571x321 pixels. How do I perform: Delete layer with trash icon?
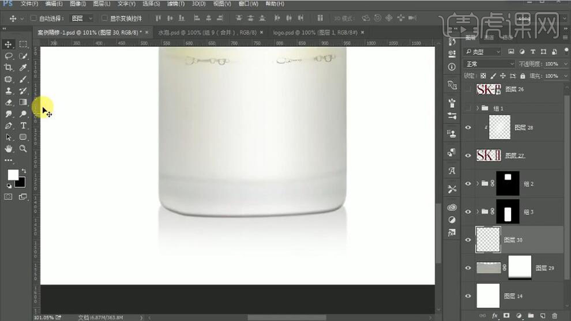tap(555, 316)
